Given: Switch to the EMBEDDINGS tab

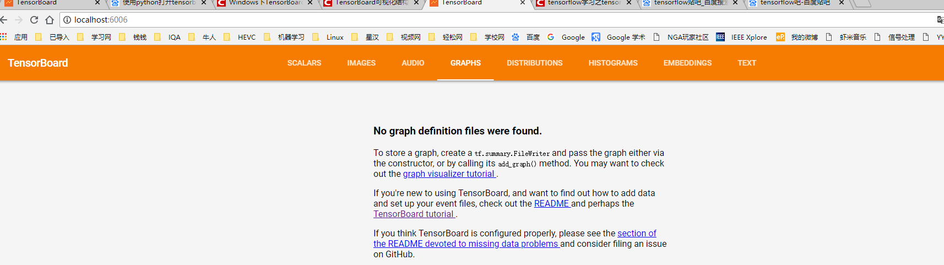Looking at the screenshot, I should (687, 63).
